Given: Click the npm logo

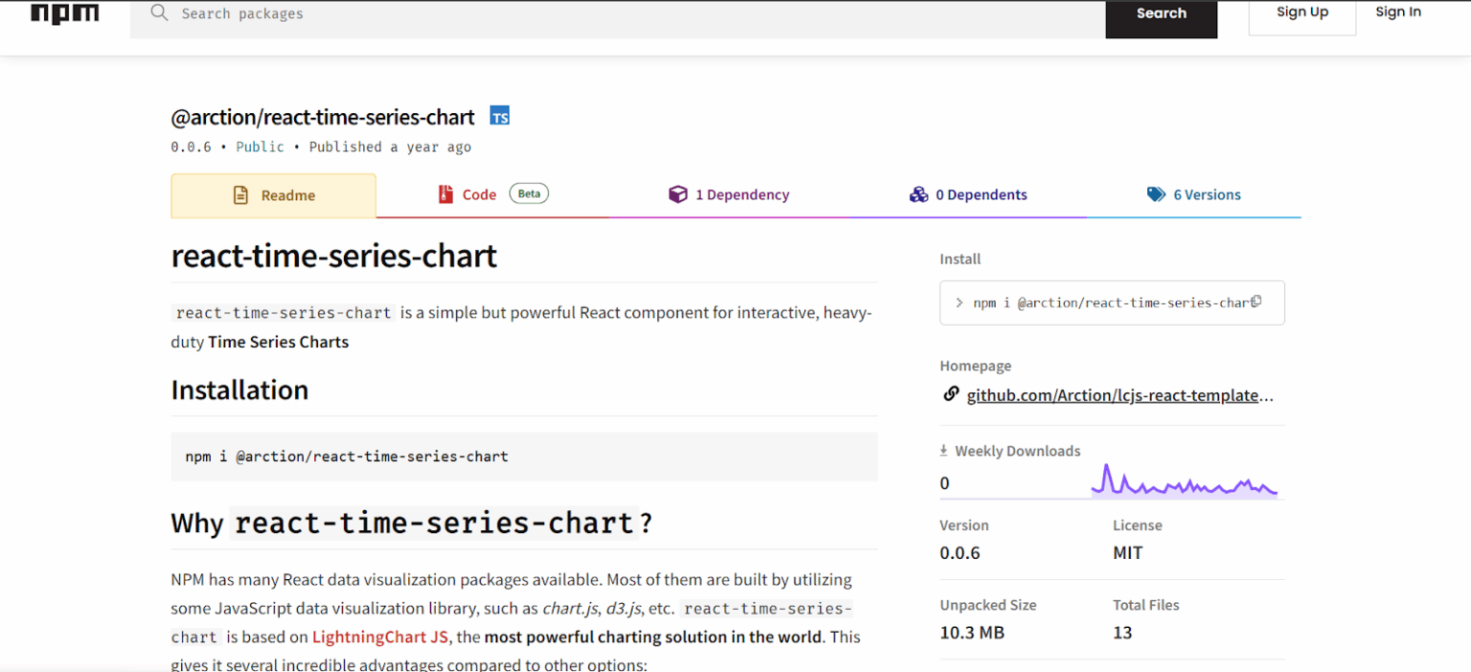Looking at the screenshot, I should (x=64, y=13).
